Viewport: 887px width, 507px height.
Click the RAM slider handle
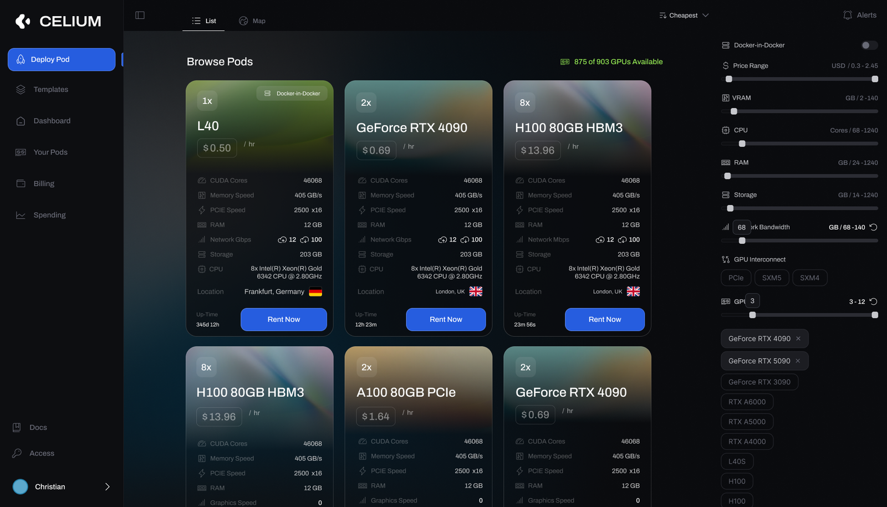coord(728,176)
